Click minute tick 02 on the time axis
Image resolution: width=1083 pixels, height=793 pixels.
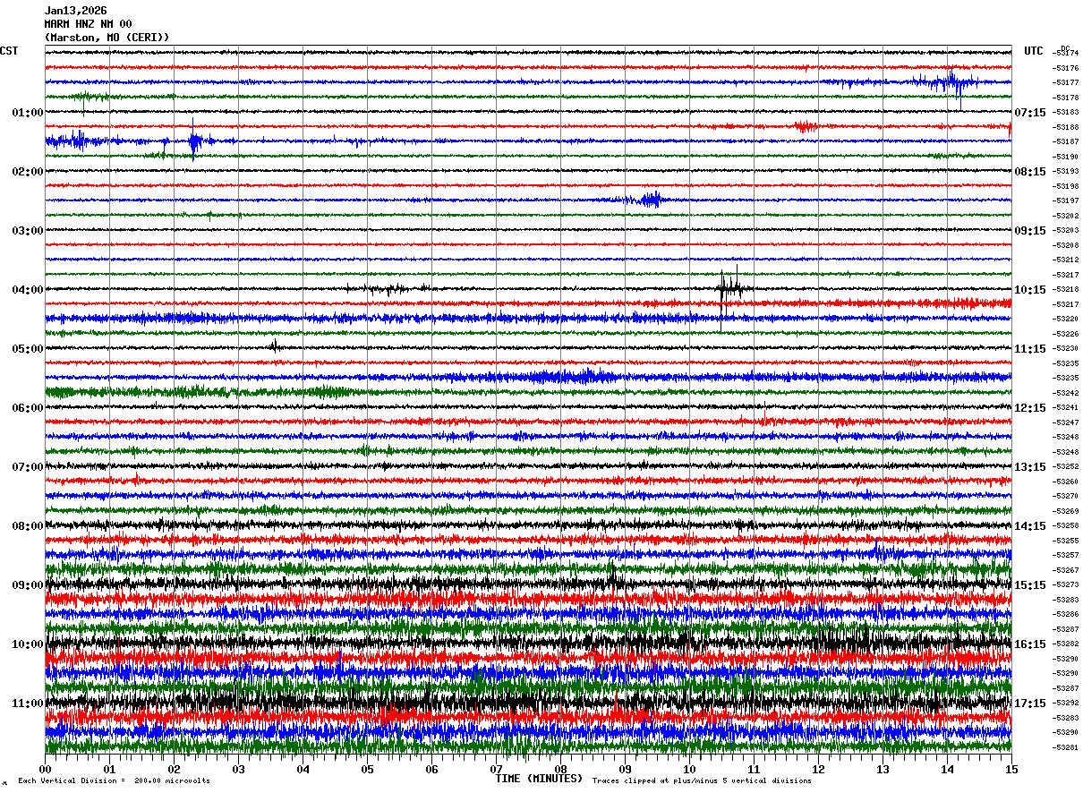174,769
